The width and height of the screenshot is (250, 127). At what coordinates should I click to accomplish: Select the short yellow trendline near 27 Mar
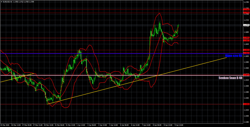[x=17, y=78]
